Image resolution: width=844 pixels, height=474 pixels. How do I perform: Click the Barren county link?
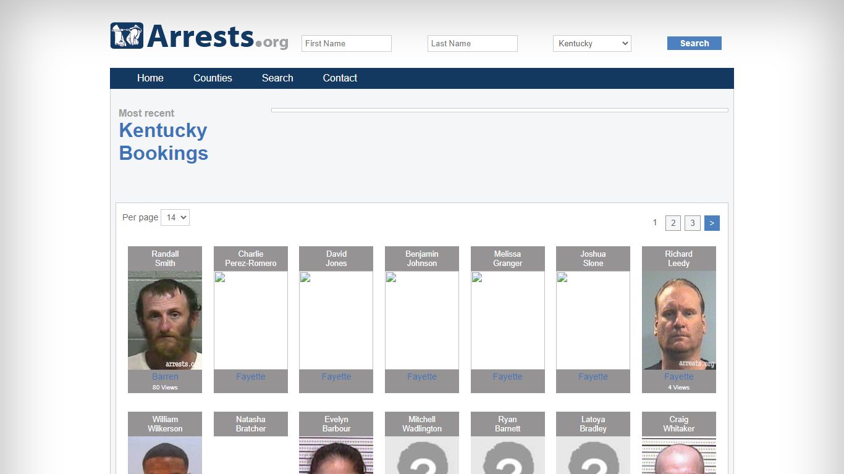(x=165, y=376)
